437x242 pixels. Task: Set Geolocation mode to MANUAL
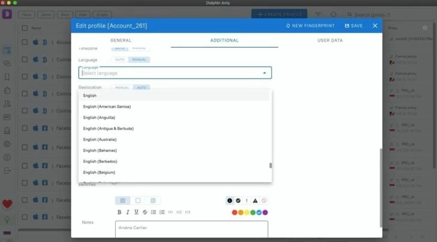coord(122,88)
